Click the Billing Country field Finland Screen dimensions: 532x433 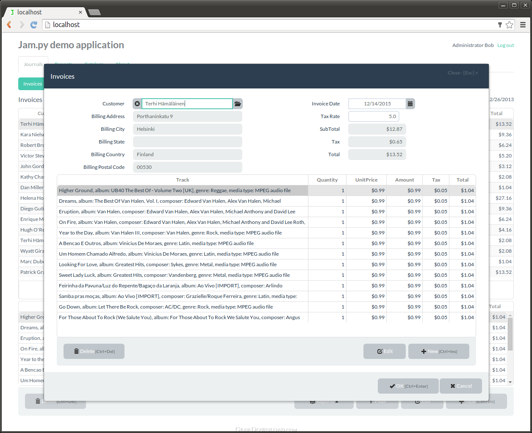click(188, 154)
